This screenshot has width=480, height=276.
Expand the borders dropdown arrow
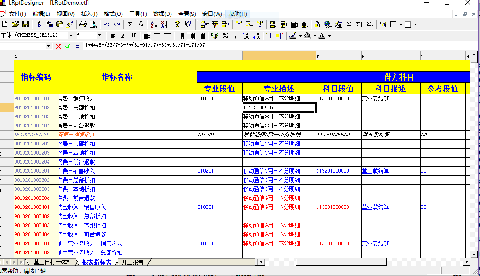[401, 24]
